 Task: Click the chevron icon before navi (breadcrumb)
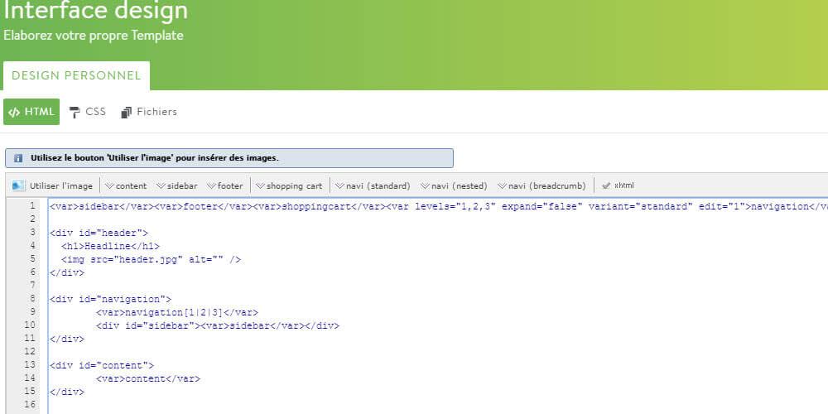(503, 185)
